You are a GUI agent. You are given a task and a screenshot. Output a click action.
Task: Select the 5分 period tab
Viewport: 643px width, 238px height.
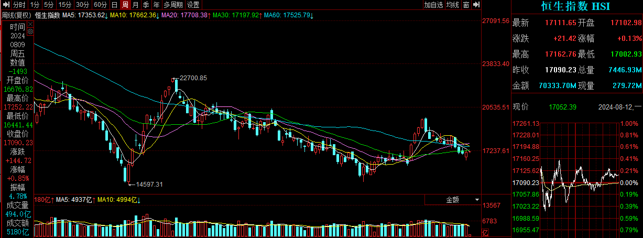tap(49, 5)
